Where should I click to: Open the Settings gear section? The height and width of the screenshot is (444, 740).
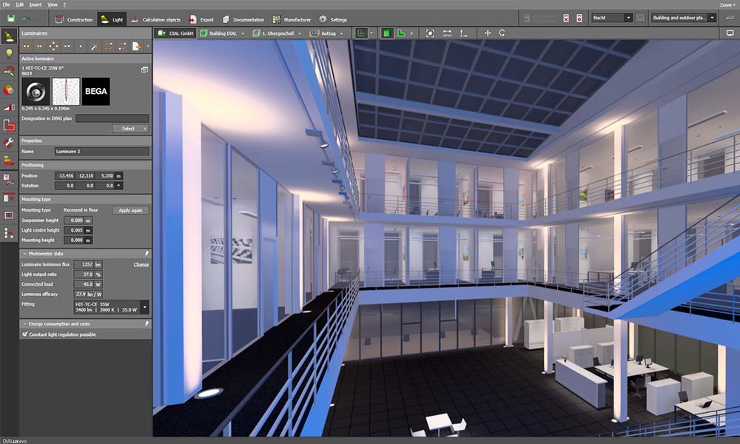[333, 19]
